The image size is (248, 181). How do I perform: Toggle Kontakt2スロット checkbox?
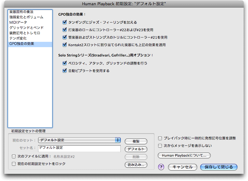(x=65, y=45)
